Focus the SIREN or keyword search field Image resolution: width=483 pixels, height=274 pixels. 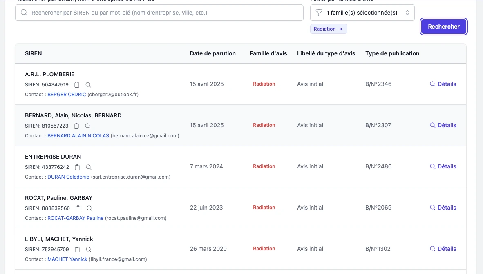(159, 13)
